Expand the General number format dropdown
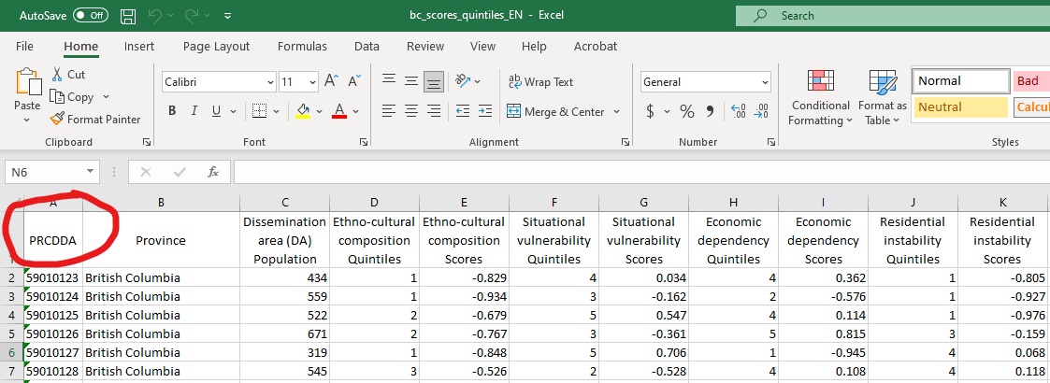Image resolution: width=1050 pixels, height=383 pixels. click(764, 82)
